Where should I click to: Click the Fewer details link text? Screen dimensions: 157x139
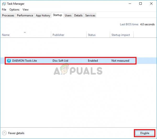[16, 133]
